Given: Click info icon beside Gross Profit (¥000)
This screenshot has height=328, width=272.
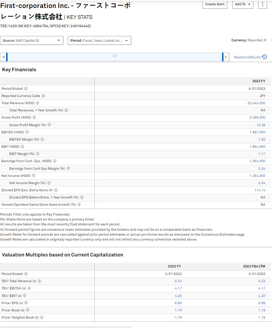Looking at the screenshot, I should point(34,117).
